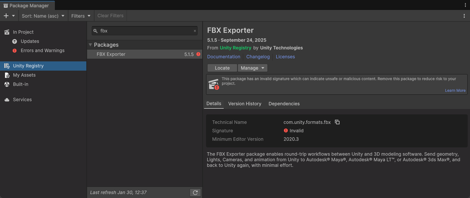The width and height of the screenshot is (470, 198).
Task: Open the add package dropdown arrow
Action: tap(13, 16)
